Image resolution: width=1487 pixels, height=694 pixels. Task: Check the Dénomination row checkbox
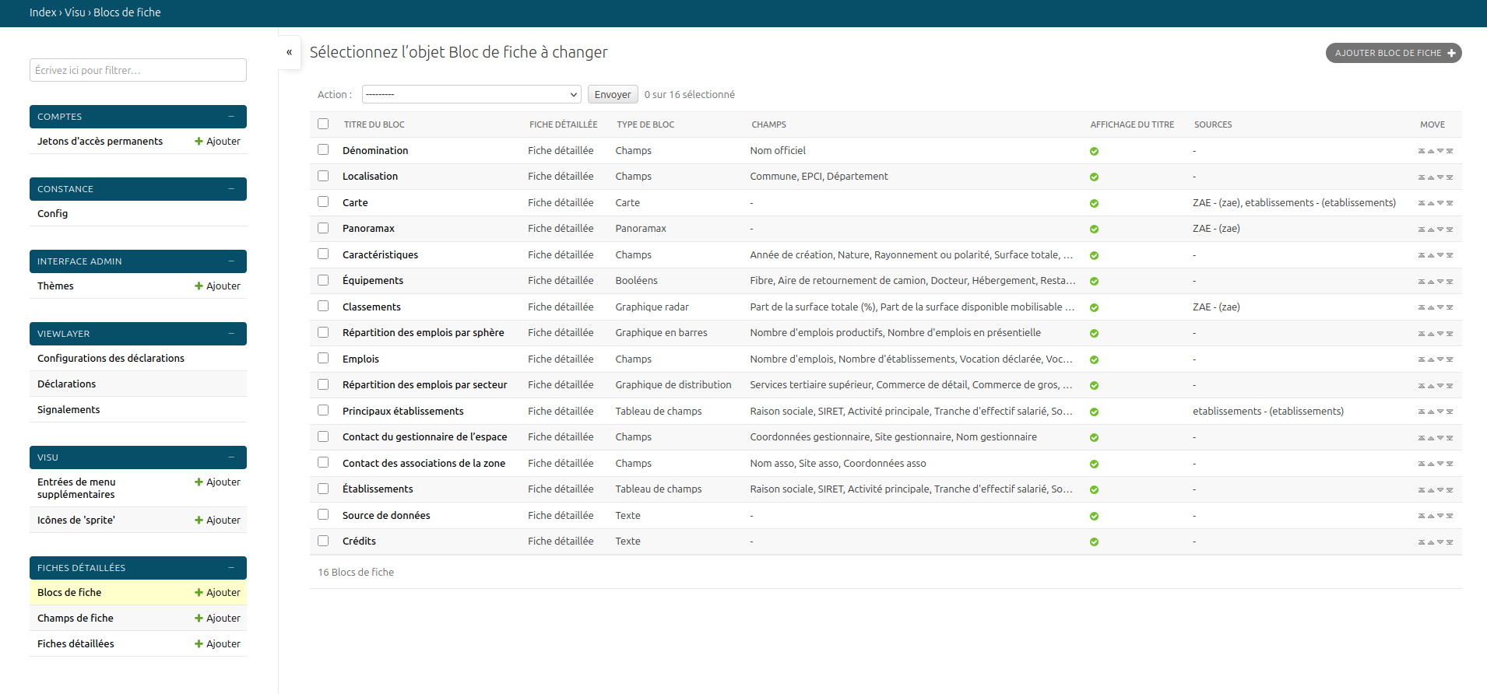(323, 150)
